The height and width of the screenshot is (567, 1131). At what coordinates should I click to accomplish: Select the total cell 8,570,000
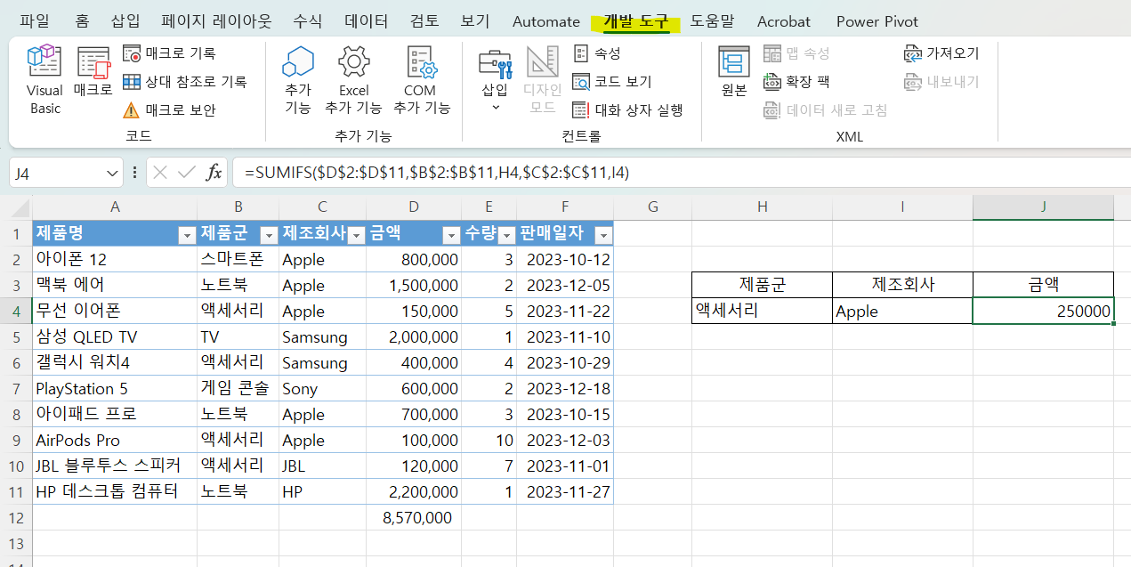[x=414, y=517]
